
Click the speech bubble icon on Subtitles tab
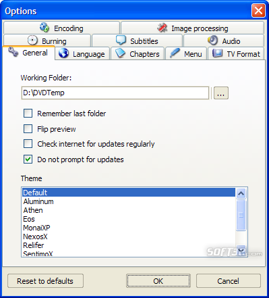tap(121, 40)
